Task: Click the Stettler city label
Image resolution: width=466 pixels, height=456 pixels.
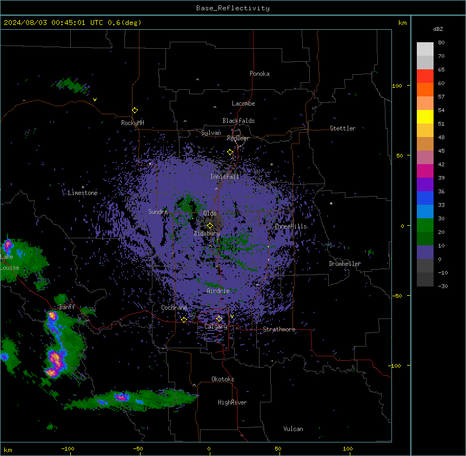Action: click(343, 128)
